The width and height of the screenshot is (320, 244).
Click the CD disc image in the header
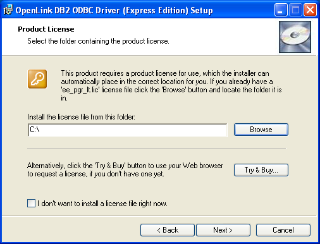pyautogui.click(x=295, y=37)
